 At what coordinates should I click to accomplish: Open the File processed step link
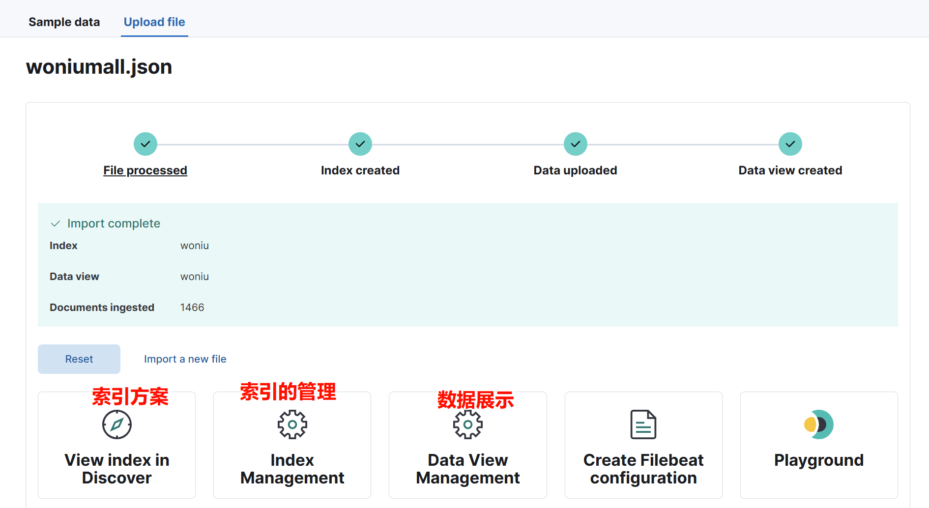tap(145, 170)
